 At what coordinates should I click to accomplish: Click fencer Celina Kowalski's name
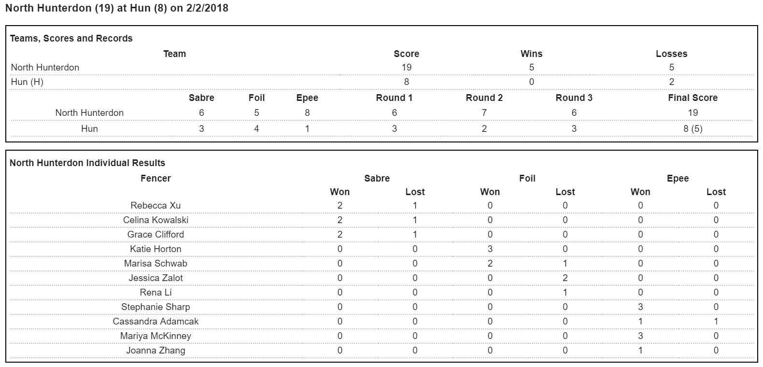[155, 220]
